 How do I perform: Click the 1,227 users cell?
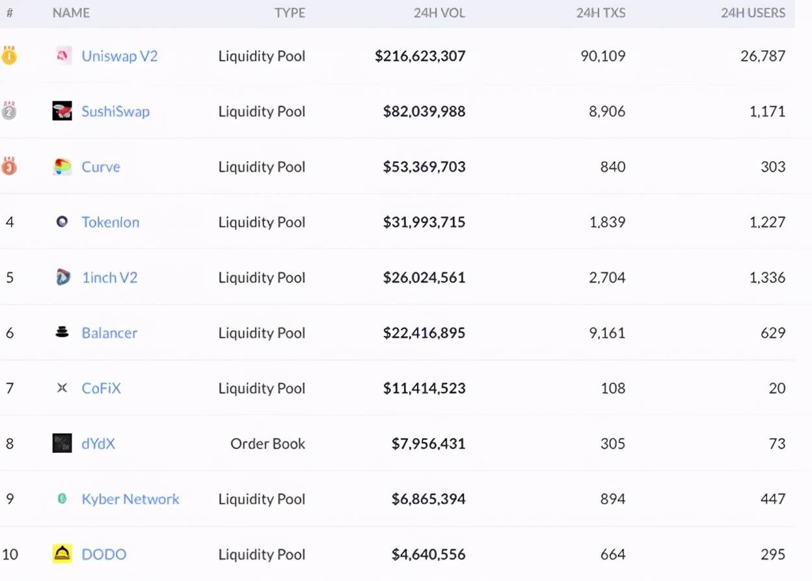pos(768,222)
